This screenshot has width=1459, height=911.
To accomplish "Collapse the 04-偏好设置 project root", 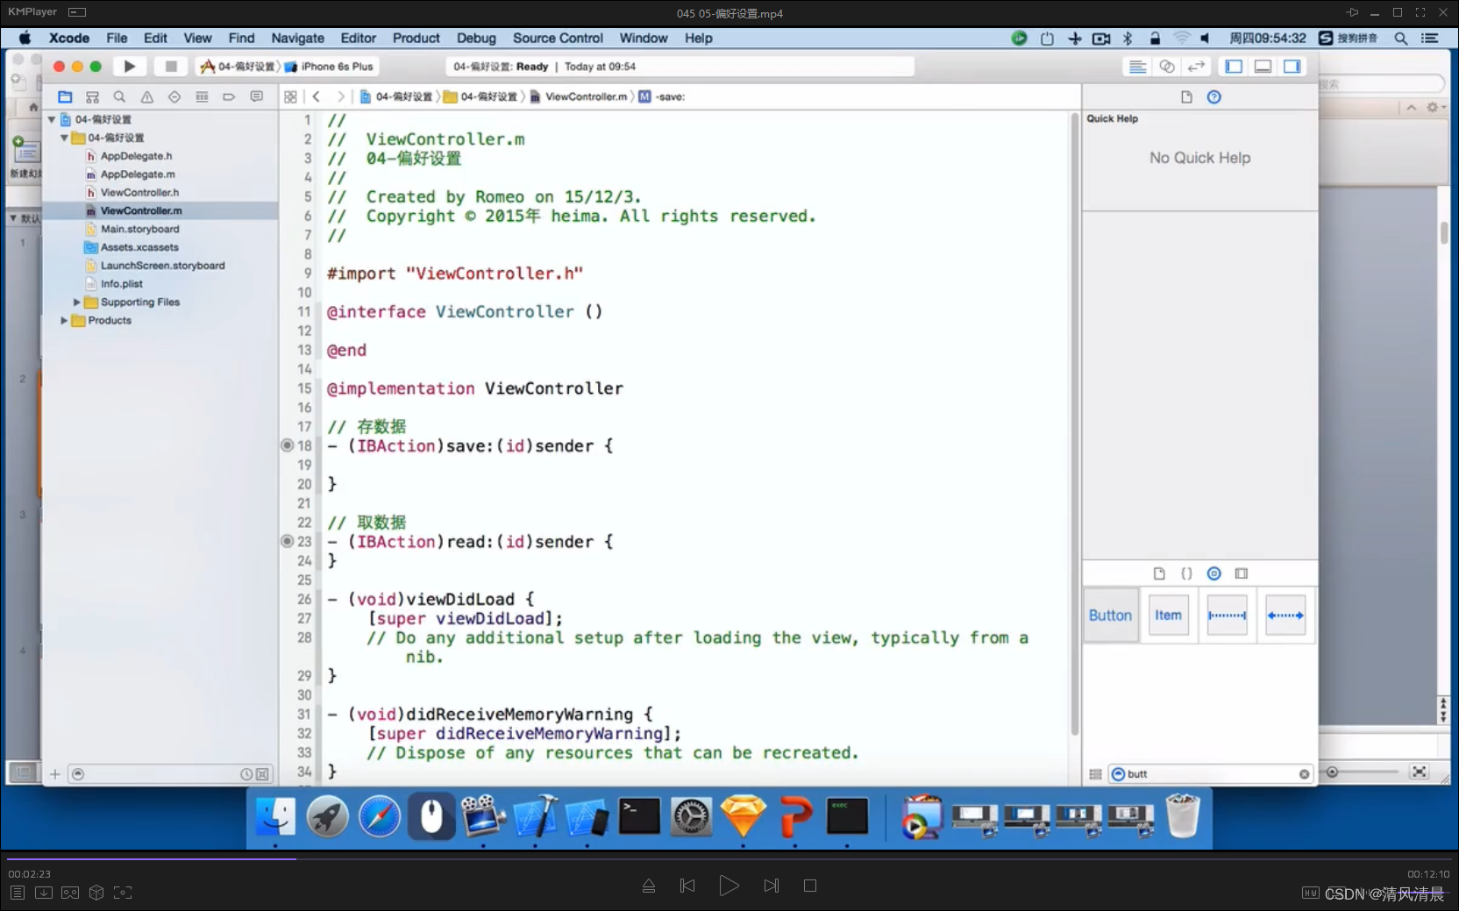I will point(52,119).
